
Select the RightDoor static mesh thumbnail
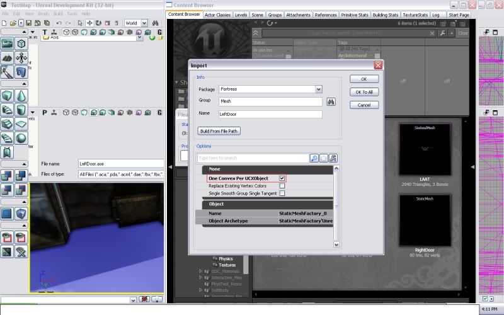425,220
